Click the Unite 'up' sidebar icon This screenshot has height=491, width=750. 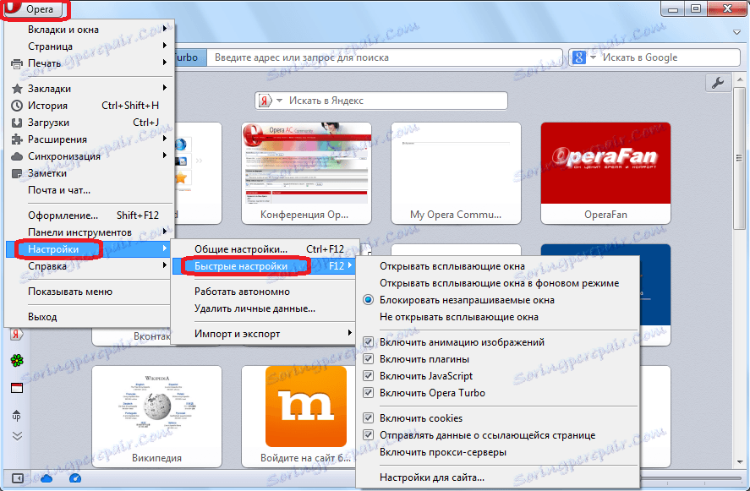pos(17,415)
